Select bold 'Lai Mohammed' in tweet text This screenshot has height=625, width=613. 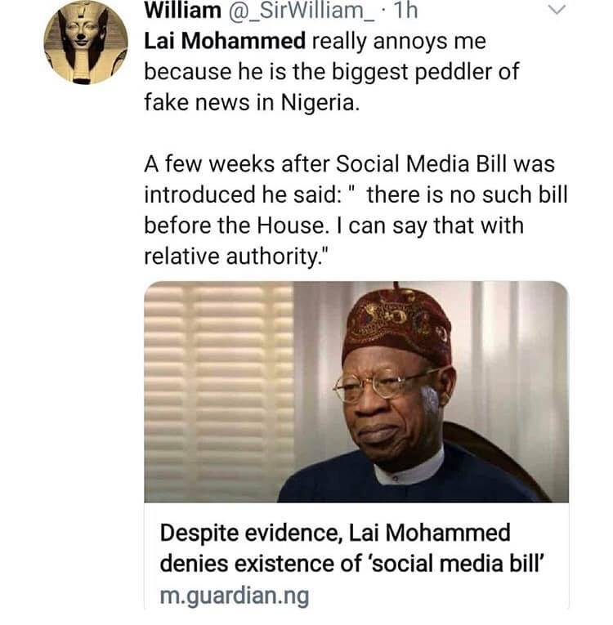(x=215, y=41)
